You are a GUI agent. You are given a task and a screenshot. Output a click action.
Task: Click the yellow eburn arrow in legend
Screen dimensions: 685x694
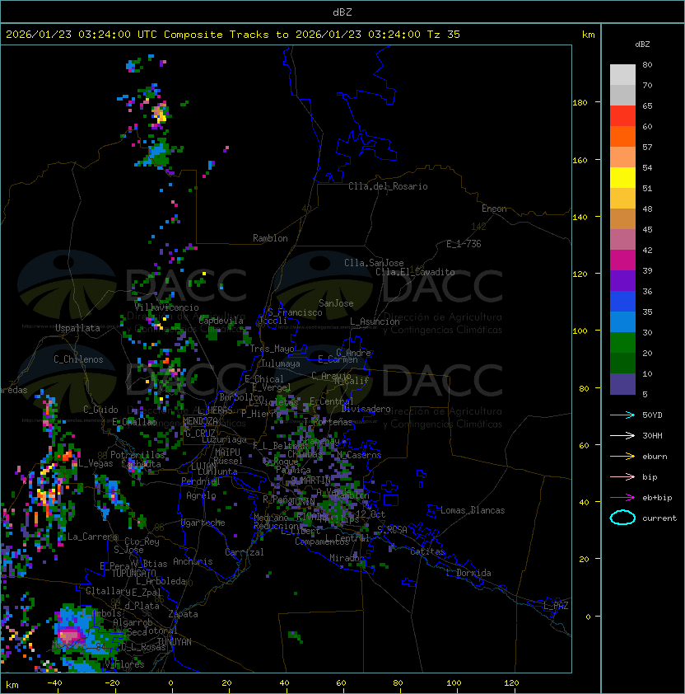point(622,457)
